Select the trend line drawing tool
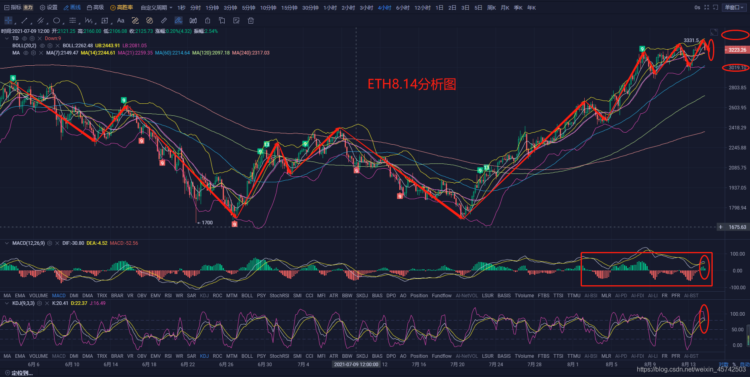The height and width of the screenshot is (377, 750). (x=24, y=20)
